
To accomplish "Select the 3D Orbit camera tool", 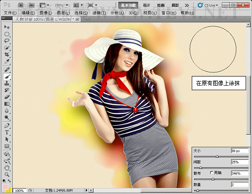I will pyautogui.click(x=7, y=161).
